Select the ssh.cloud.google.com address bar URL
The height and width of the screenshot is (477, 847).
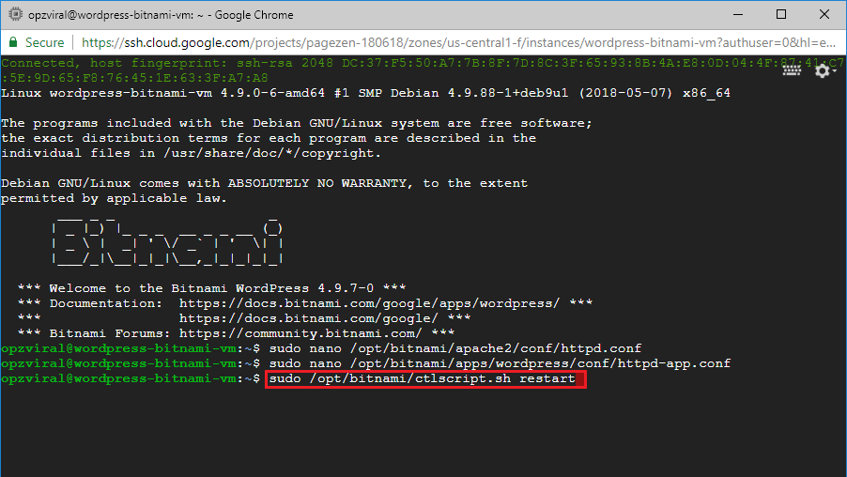click(x=458, y=42)
